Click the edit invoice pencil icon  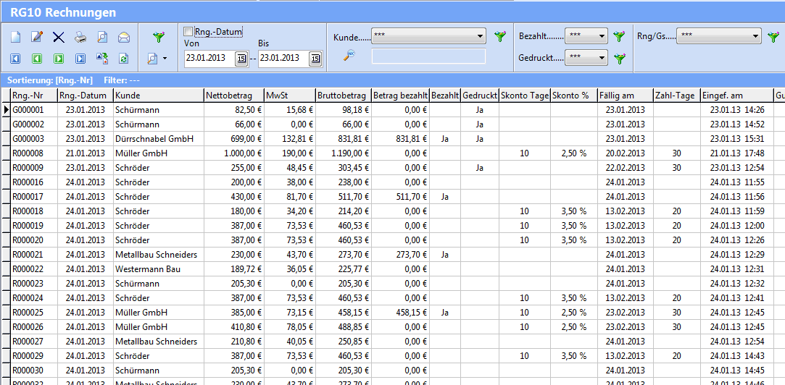tap(37, 37)
